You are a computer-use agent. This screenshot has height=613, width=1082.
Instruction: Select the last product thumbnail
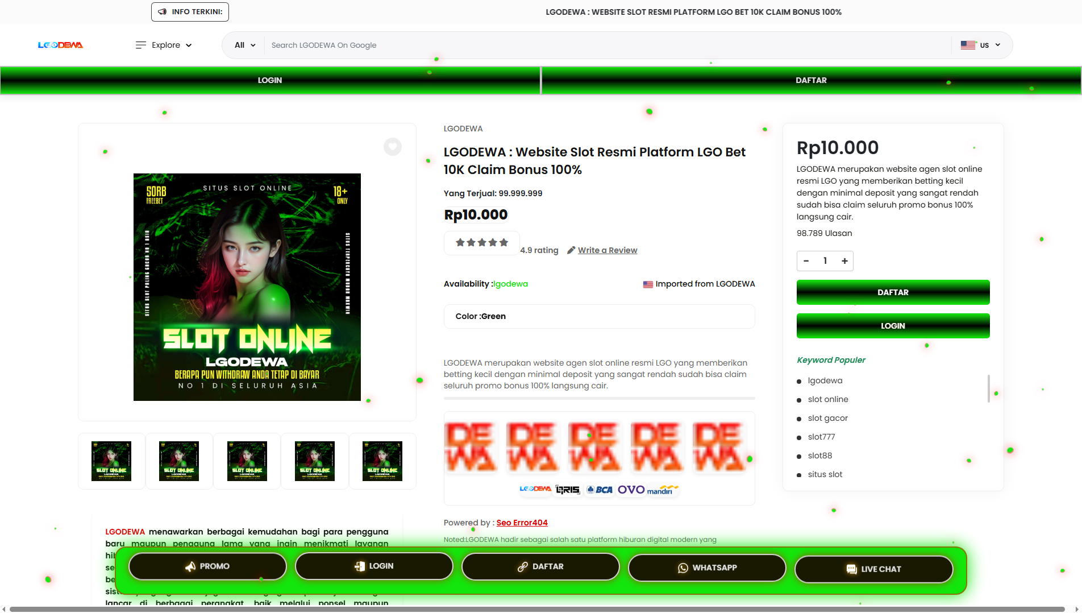point(382,461)
